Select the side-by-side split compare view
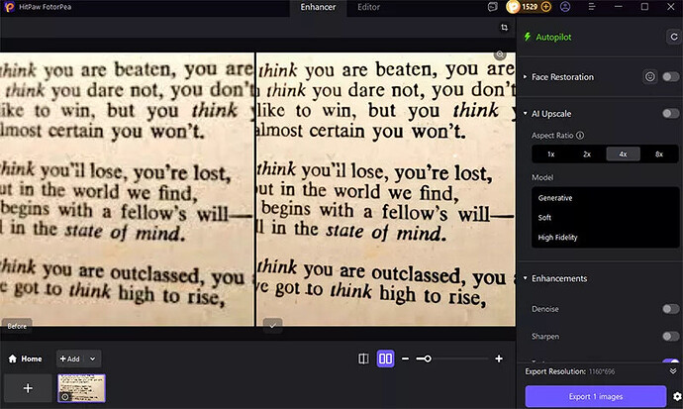The height and width of the screenshot is (409, 683). coord(386,358)
